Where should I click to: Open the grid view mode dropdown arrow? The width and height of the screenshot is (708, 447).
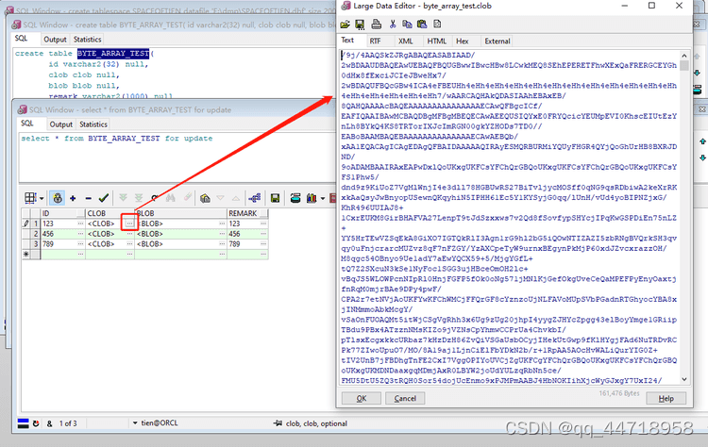click(x=42, y=198)
